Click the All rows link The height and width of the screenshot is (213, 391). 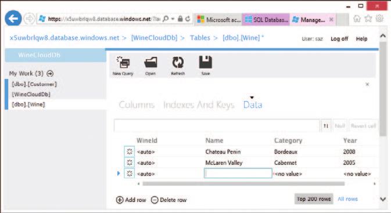[x=347, y=199]
